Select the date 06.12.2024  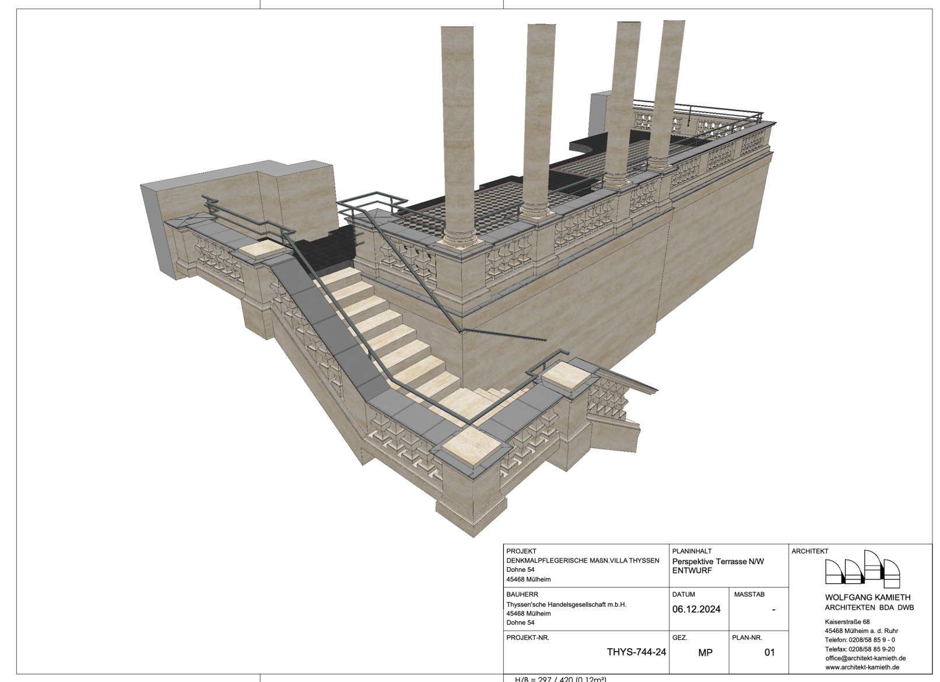(696, 610)
